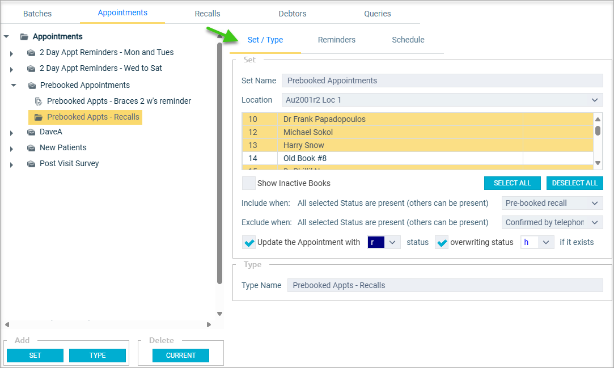Click tree panel vertical scrollbar thumb
Screen dimensions: 614x368
point(219,163)
